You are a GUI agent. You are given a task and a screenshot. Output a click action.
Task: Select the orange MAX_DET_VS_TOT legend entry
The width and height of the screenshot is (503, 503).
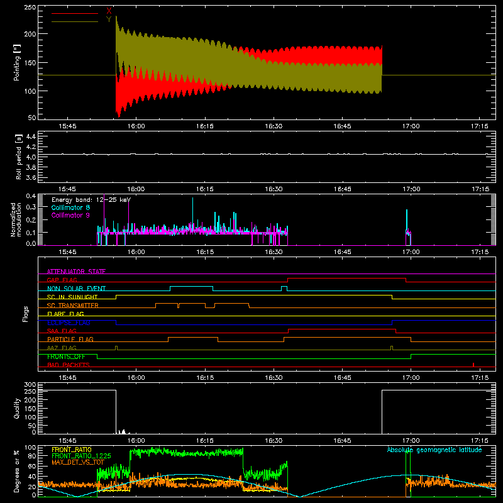(78, 462)
